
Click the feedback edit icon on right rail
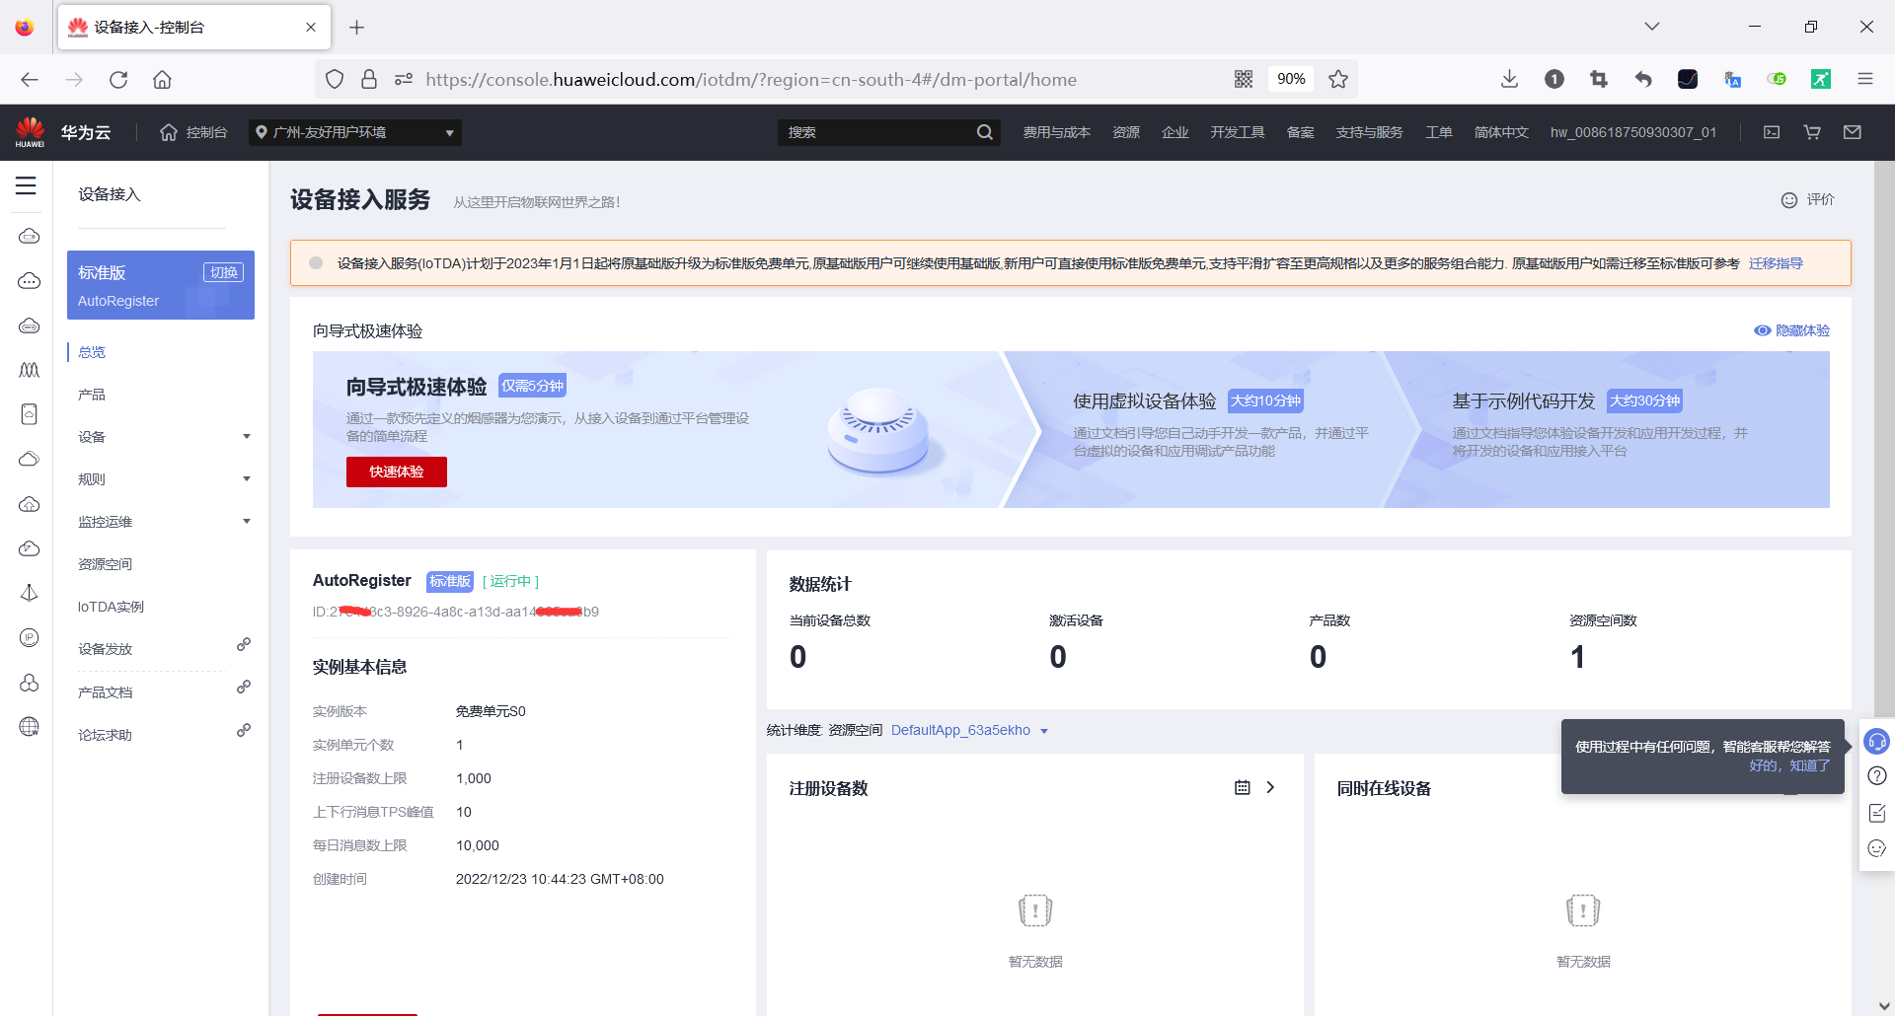1877,813
